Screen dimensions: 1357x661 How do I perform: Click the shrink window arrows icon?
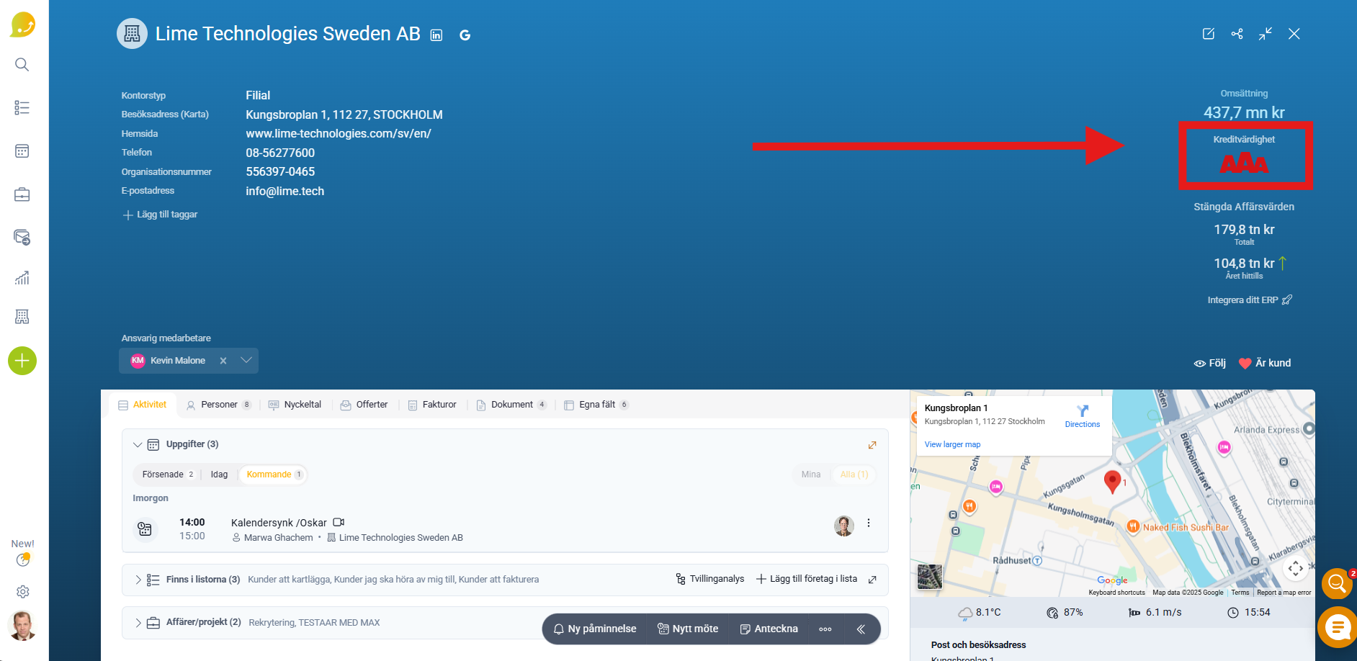(1266, 34)
